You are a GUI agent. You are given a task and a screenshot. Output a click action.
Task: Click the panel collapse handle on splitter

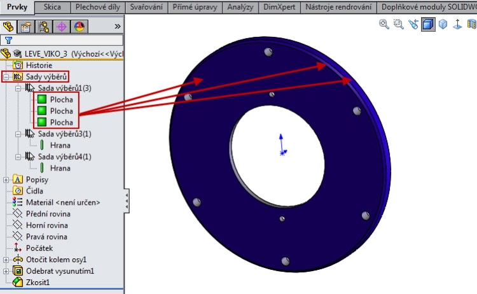pos(127,201)
